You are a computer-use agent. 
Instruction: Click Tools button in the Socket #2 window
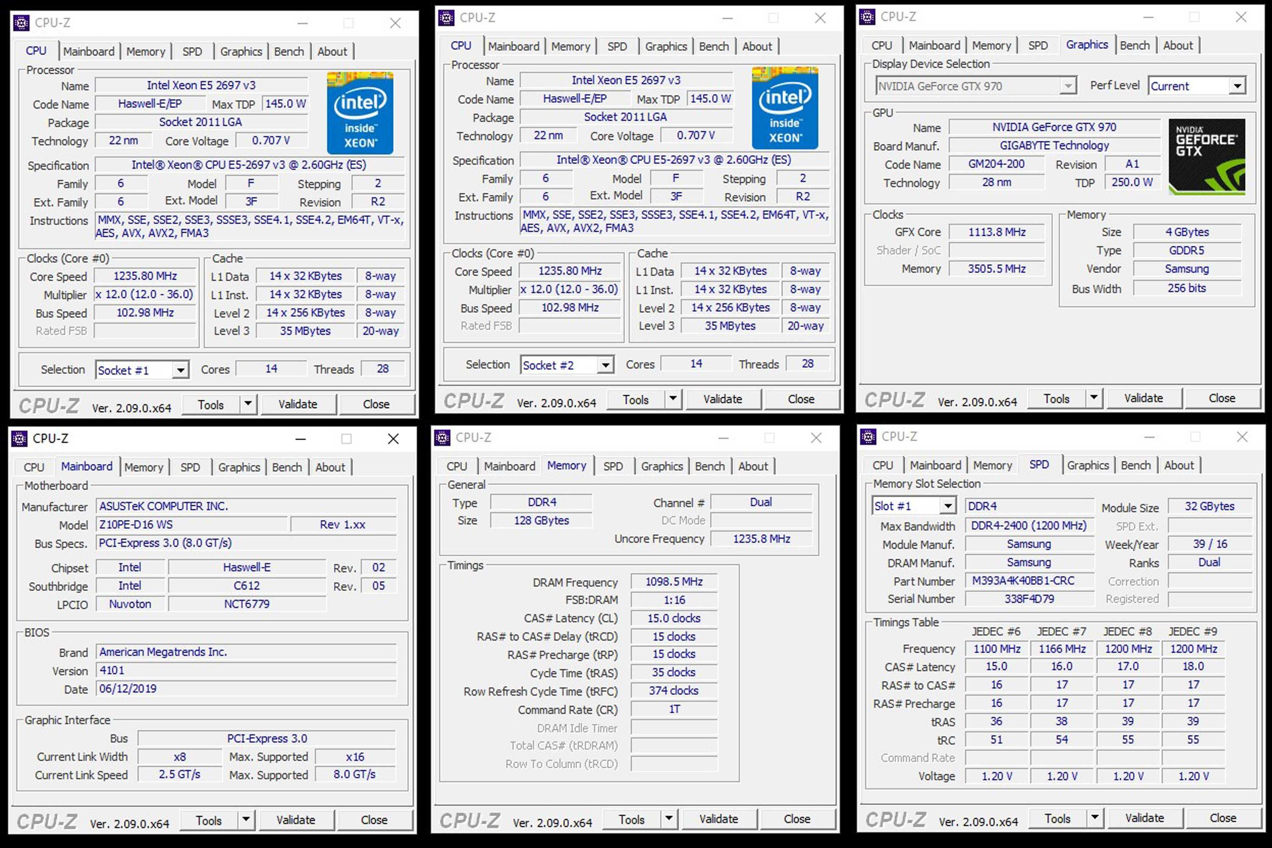tap(636, 399)
